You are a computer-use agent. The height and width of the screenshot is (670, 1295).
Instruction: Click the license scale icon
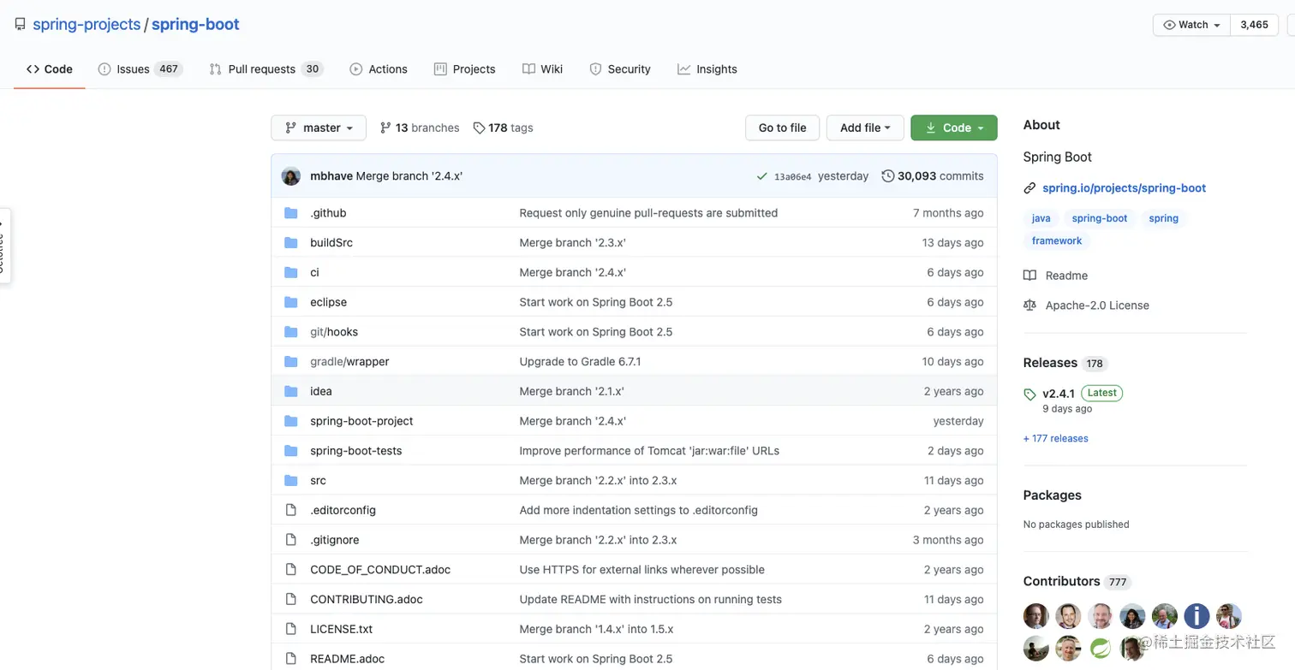(1029, 305)
